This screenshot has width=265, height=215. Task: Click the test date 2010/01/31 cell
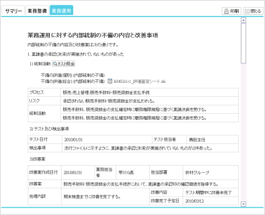point(107,139)
